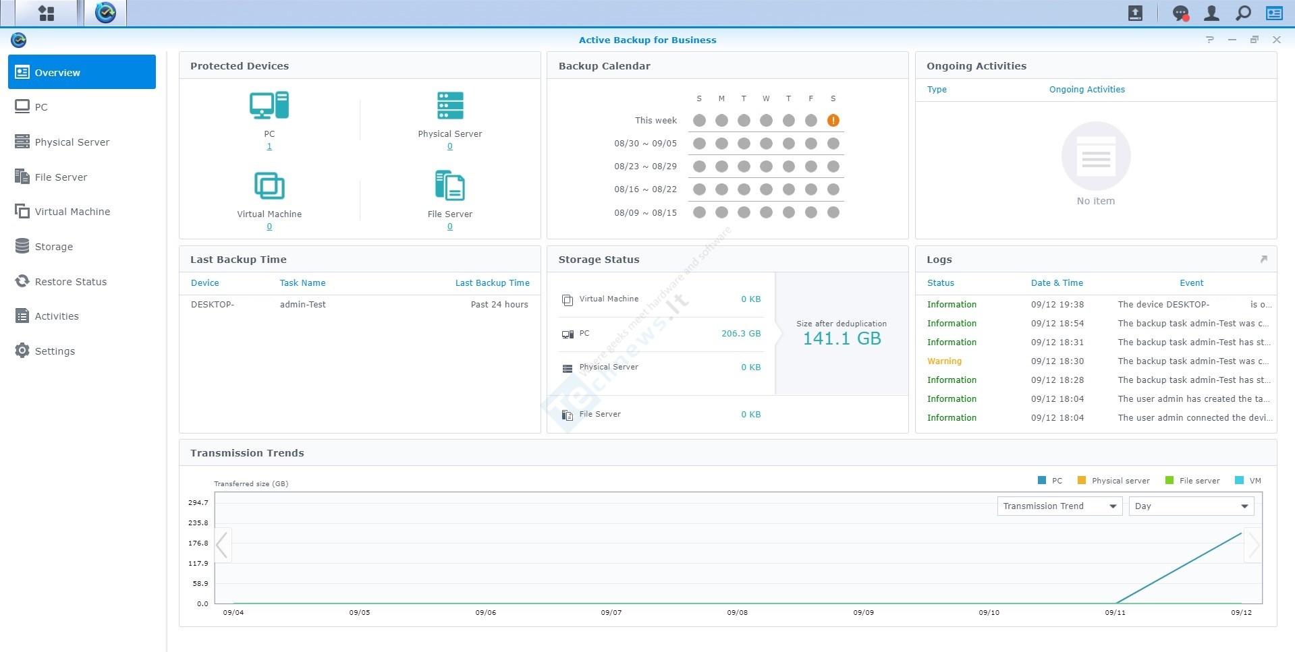Select the Overview sidebar tab
Image resolution: width=1295 pixels, height=652 pixels.
pos(82,72)
